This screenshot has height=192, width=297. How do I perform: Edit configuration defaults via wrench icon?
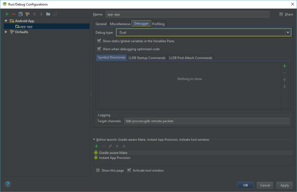tap(27, 14)
